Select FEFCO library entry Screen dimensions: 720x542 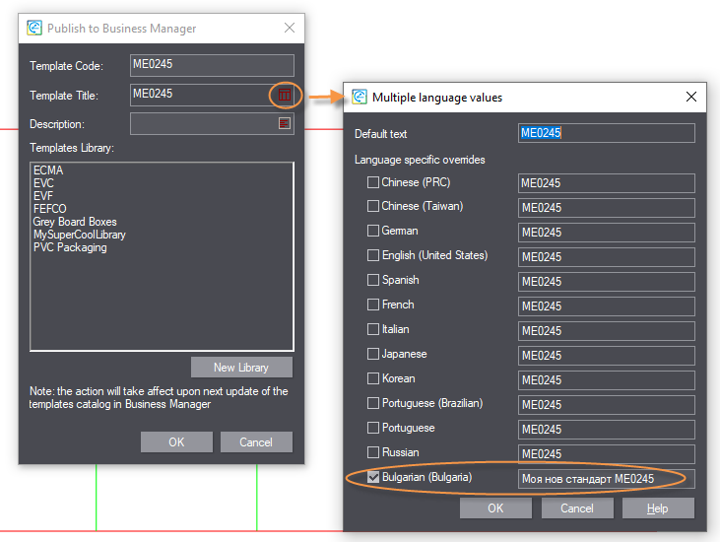[52, 210]
